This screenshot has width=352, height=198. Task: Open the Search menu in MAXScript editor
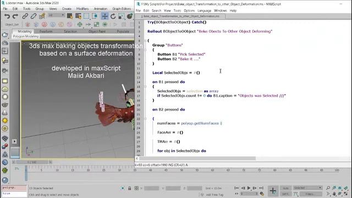point(156,10)
